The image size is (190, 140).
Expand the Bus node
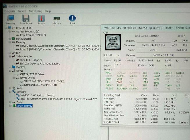(10, 53)
